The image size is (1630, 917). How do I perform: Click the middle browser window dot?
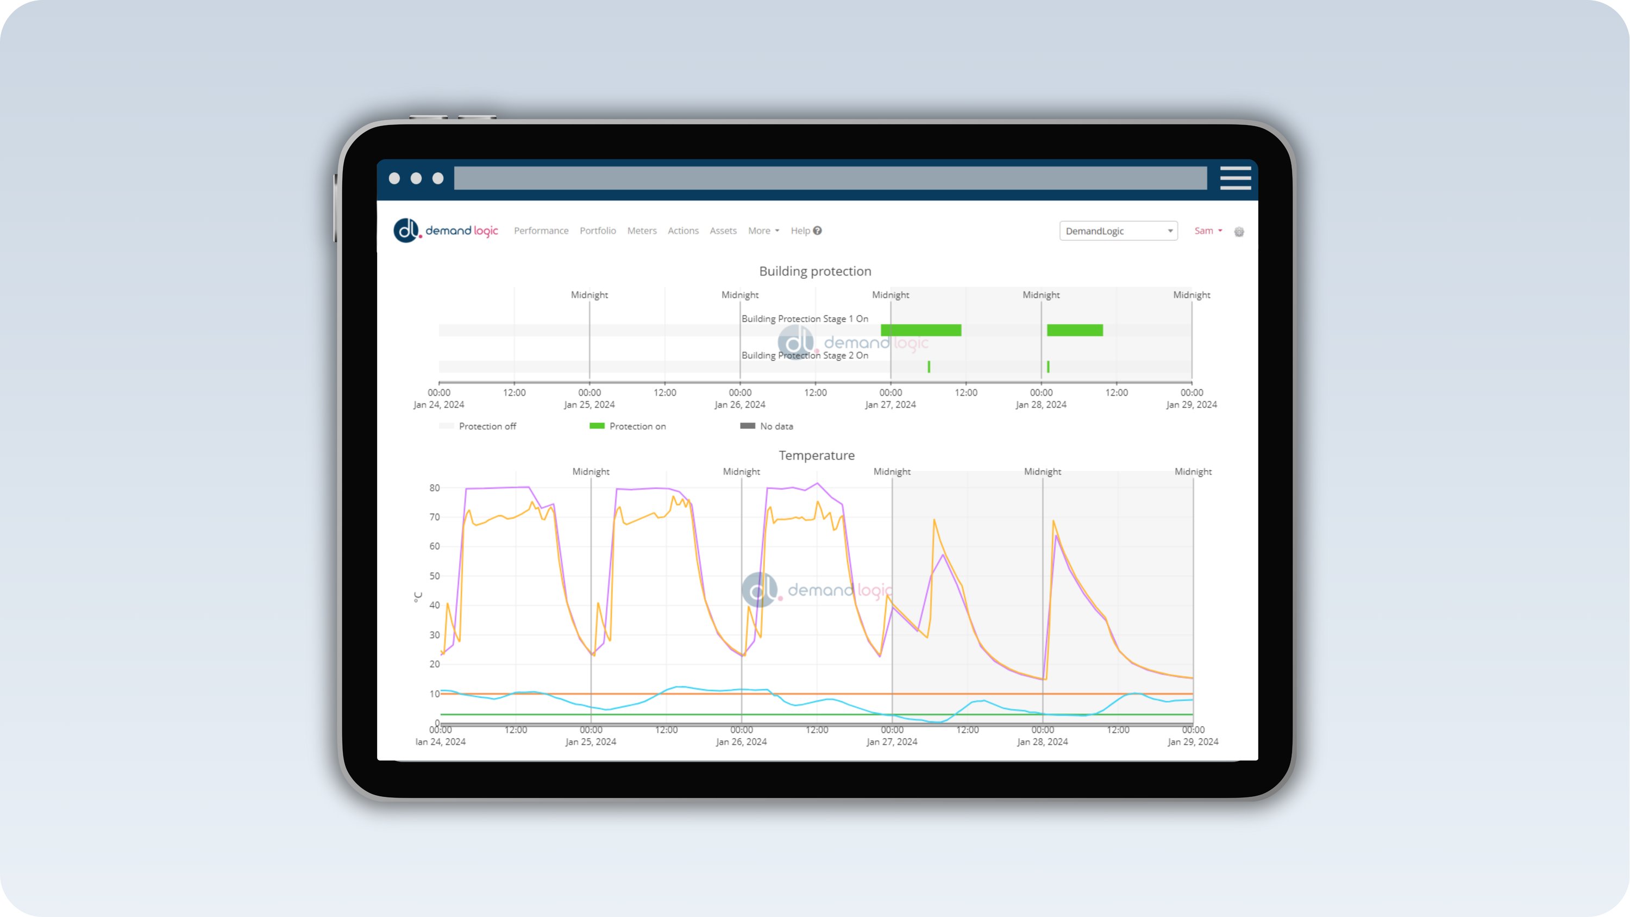[415, 178]
